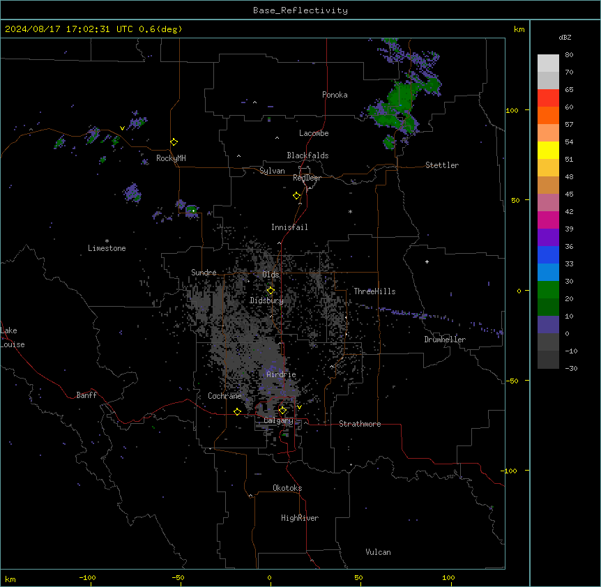The height and width of the screenshot is (587, 601).
Task: Click the Base_Reflectivity title text
Action: [300, 10]
